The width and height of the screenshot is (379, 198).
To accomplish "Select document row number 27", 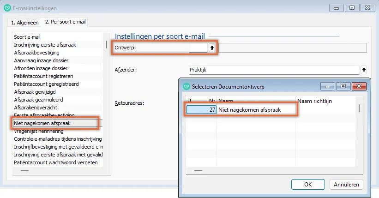I will pyautogui.click(x=201, y=109).
